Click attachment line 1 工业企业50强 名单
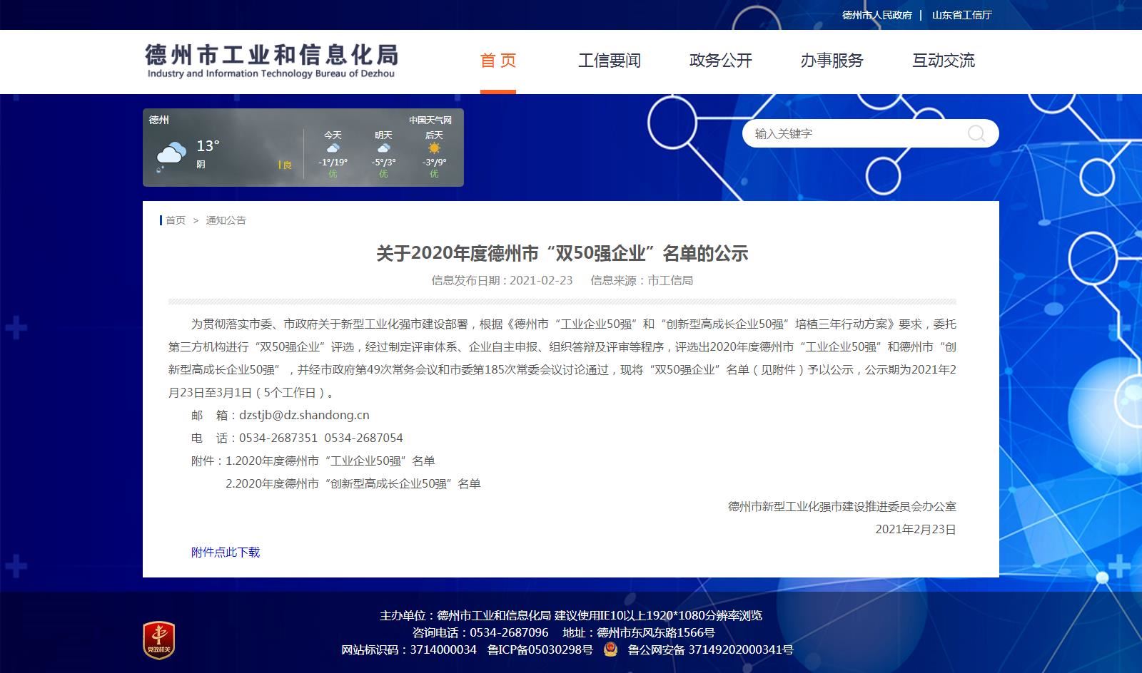Image resolution: width=1142 pixels, height=673 pixels. pos(330,461)
